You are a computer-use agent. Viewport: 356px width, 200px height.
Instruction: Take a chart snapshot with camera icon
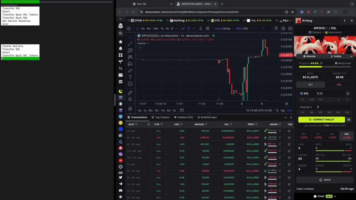[x=290, y=28]
